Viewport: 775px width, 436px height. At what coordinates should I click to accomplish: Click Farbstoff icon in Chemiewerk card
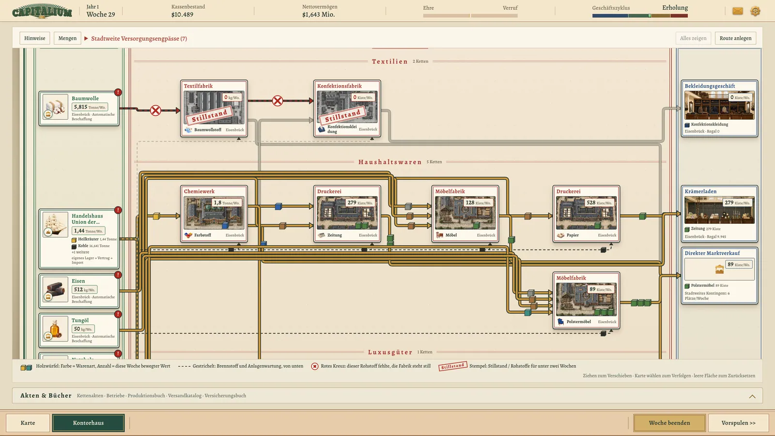click(188, 235)
